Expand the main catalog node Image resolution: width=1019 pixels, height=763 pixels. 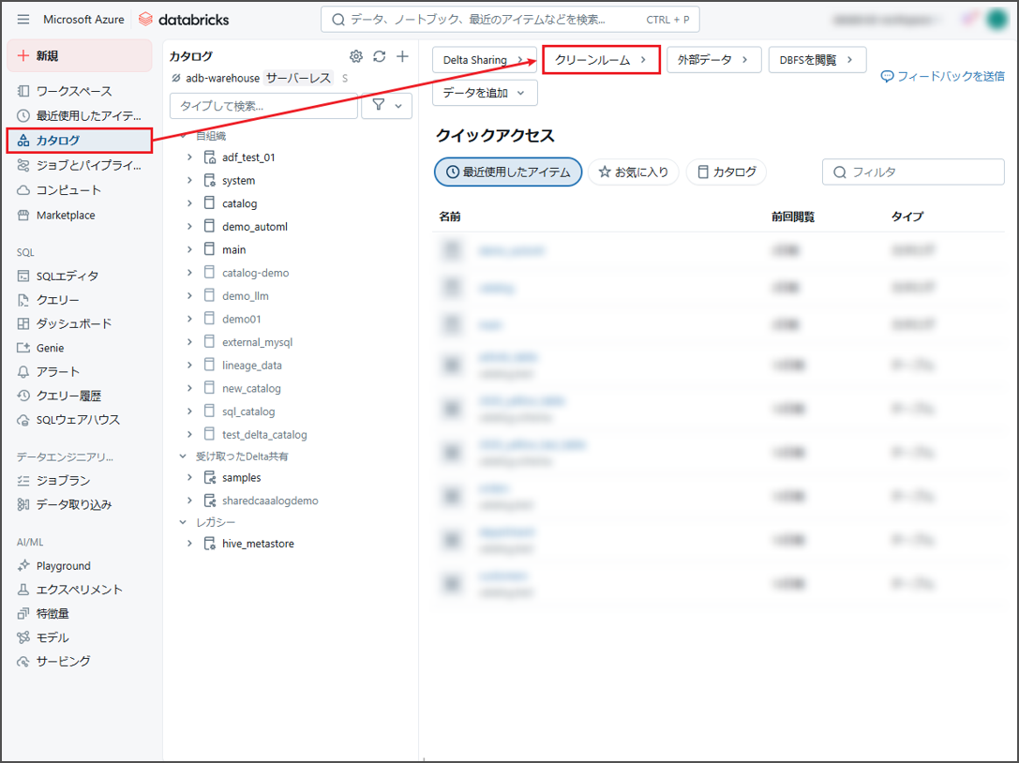[x=189, y=249]
